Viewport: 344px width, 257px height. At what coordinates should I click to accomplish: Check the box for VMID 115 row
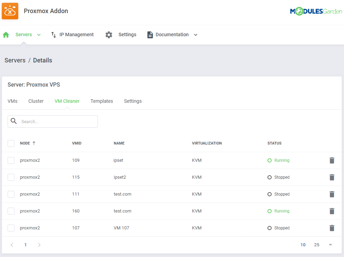point(11,177)
